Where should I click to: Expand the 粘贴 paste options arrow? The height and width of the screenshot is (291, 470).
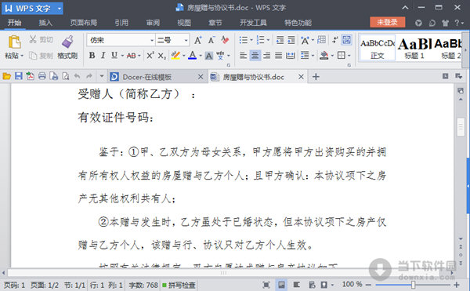(x=22, y=56)
